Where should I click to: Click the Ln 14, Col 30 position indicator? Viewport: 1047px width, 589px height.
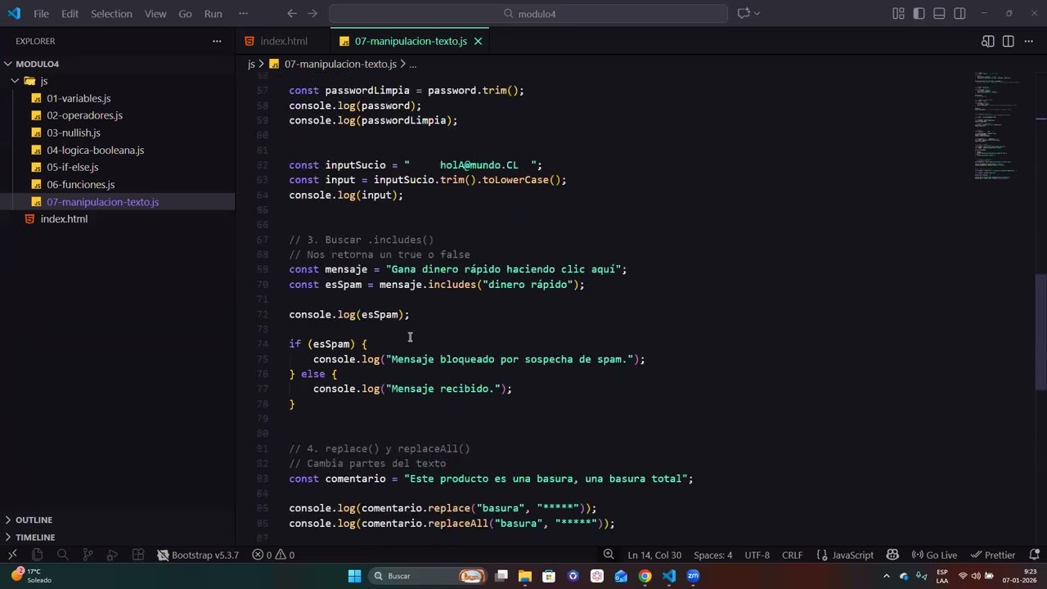pos(654,555)
